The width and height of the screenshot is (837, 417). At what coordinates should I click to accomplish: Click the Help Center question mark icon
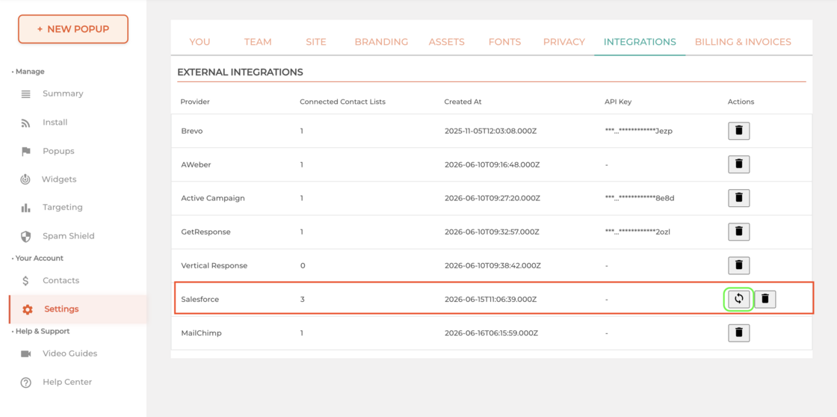pyautogui.click(x=25, y=383)
